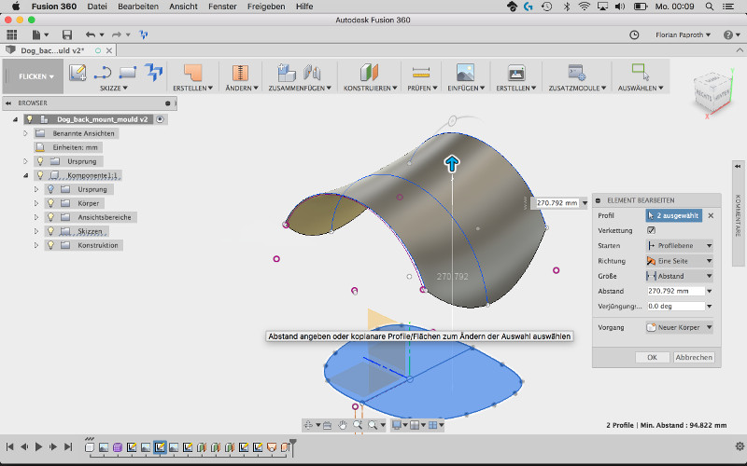Toggle visibility lightbulb for Körper folder

(x=51, y=203)
